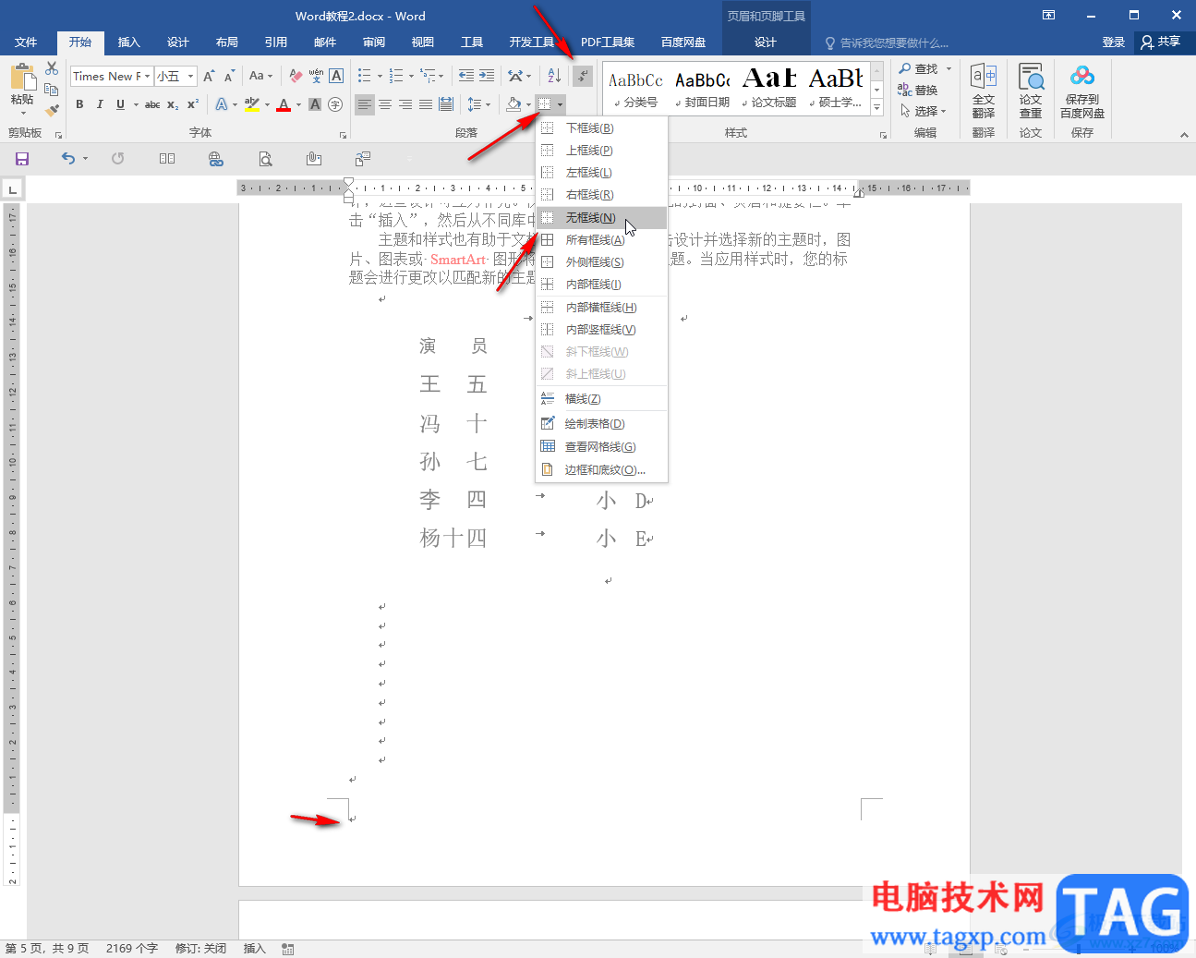This screenshot has height=958, width=1196.
Task: Expand numbering list dropdown arrow
Action: (x=411, y=76)
